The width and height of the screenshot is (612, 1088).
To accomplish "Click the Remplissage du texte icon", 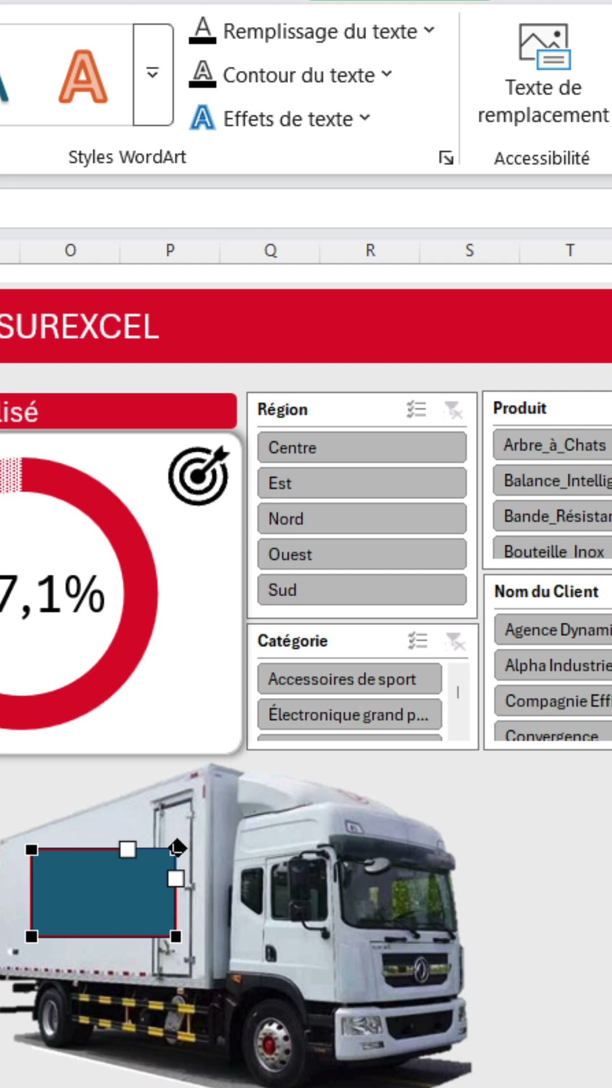I will pos(202,31).
